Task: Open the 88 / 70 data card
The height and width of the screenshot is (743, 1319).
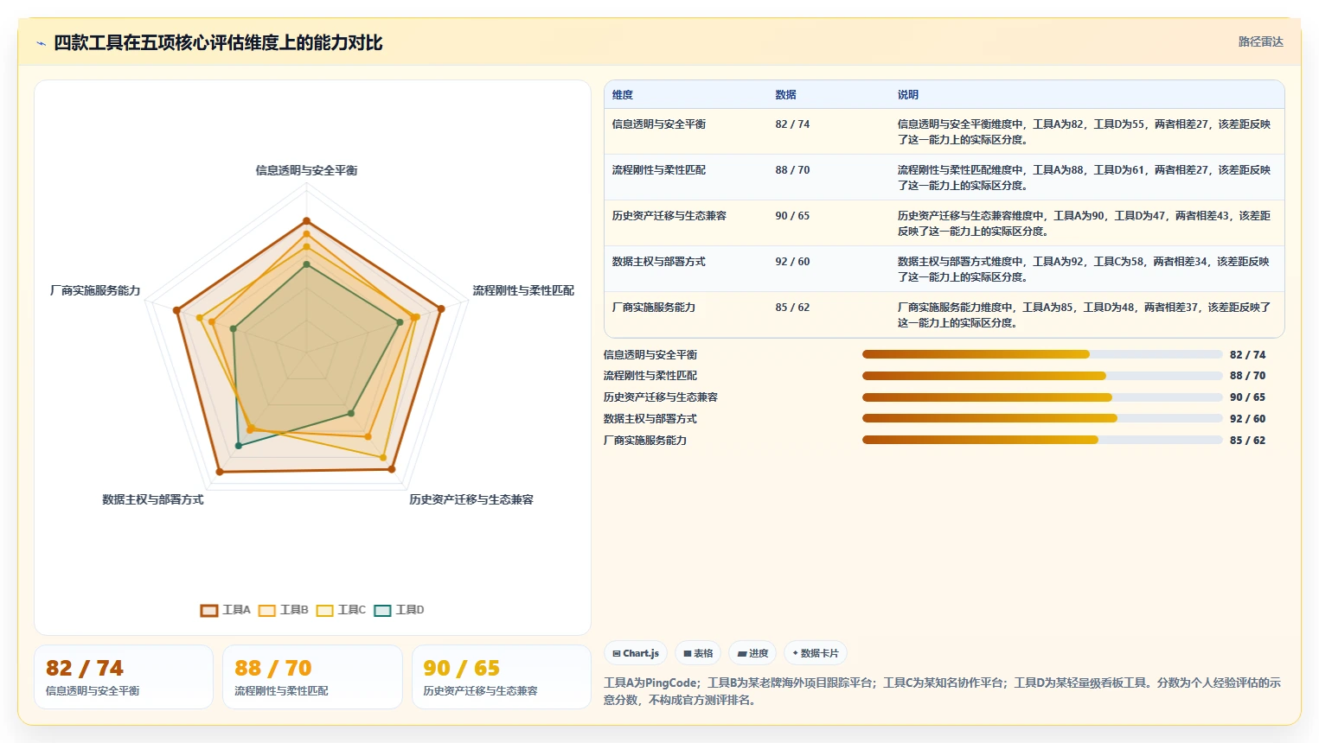Action: (312, 676)
